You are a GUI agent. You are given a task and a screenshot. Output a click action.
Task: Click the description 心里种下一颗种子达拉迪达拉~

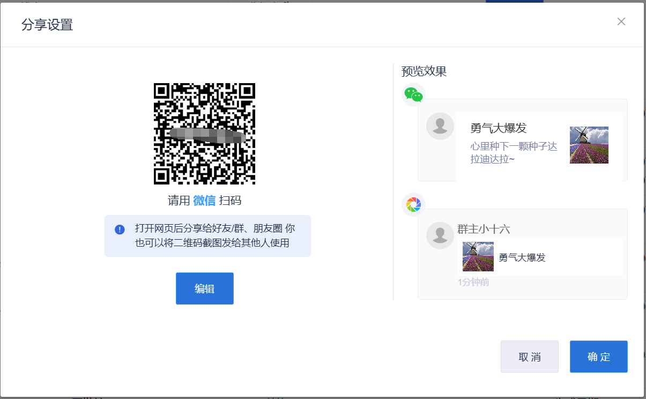[514, 153]
